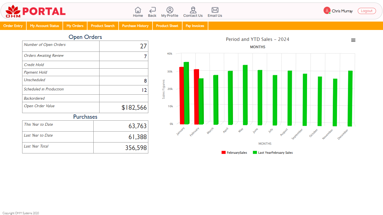Screen dimensions: 383x215
Task: Open the Order Entry tab
Action: [13, 26]
